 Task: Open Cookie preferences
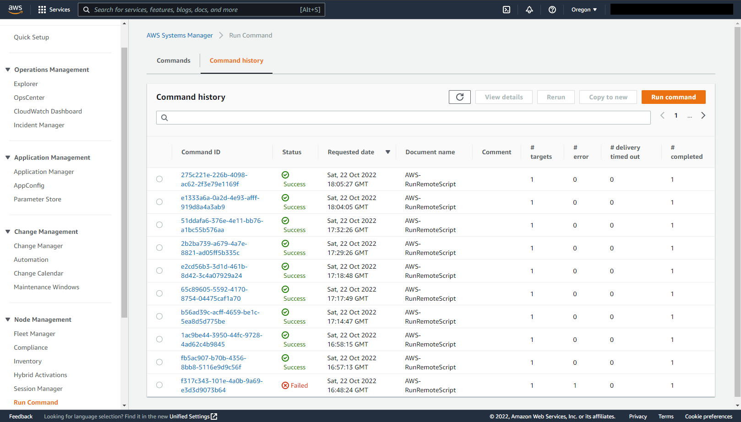click(708, 417)
